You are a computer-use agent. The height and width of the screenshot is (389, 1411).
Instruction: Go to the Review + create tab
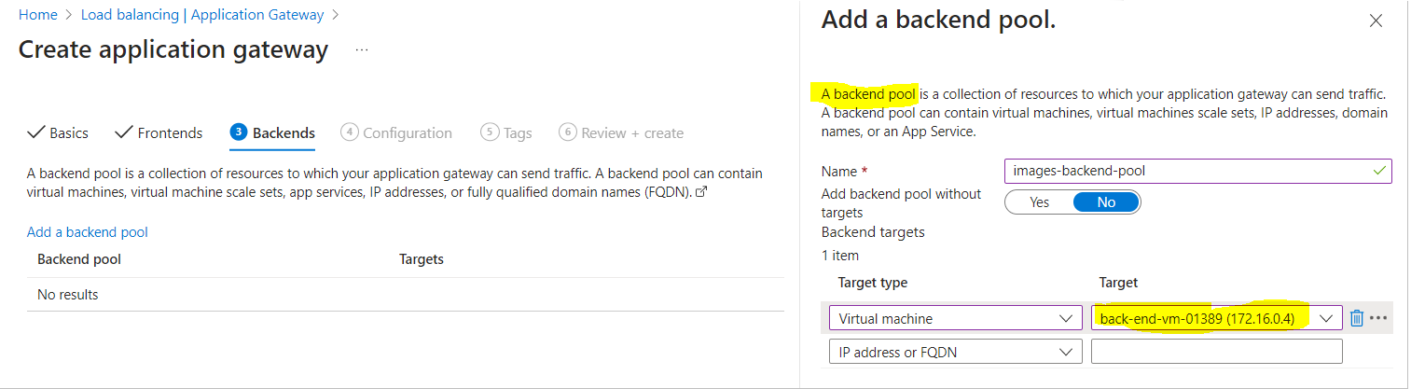coord(621,132)
